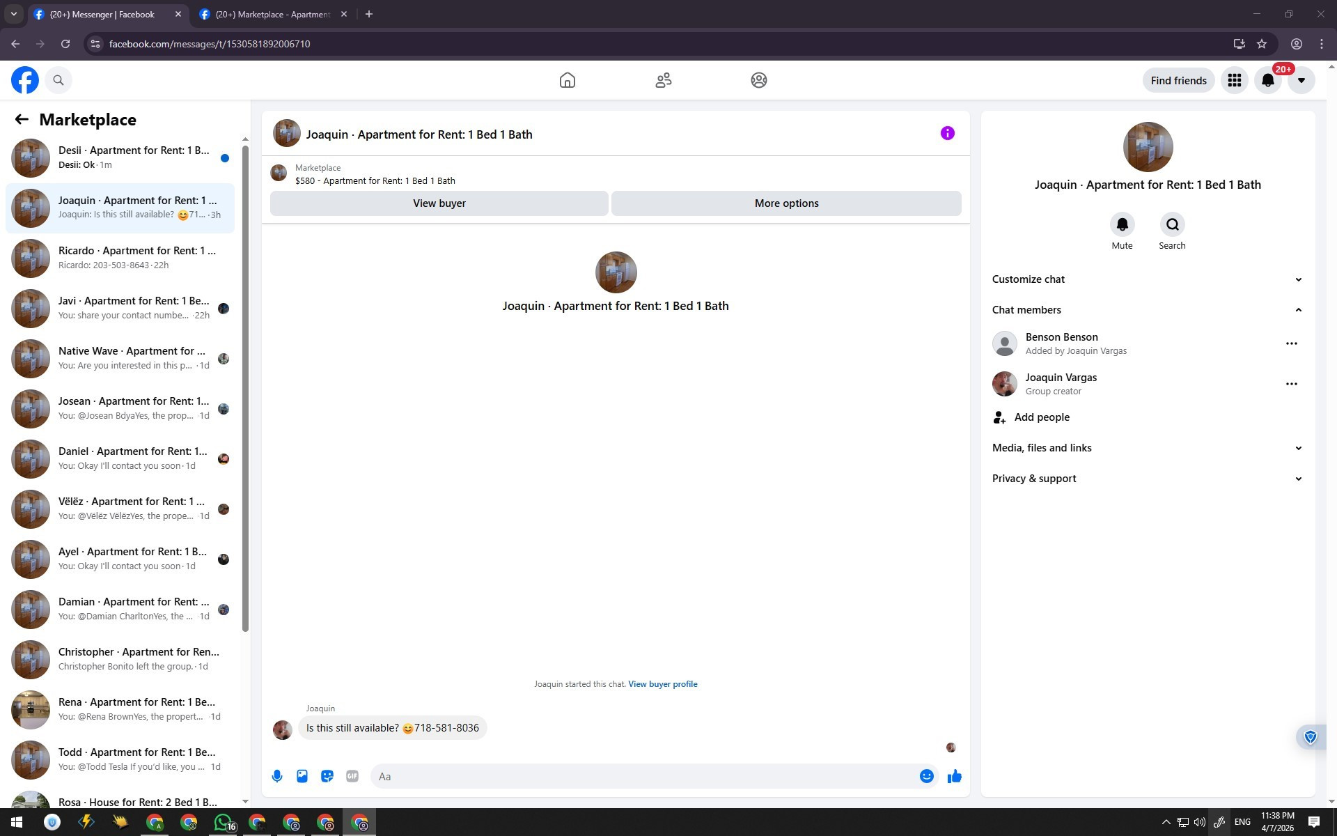Open WhatsApp from the taskbar

coord(223,822)
